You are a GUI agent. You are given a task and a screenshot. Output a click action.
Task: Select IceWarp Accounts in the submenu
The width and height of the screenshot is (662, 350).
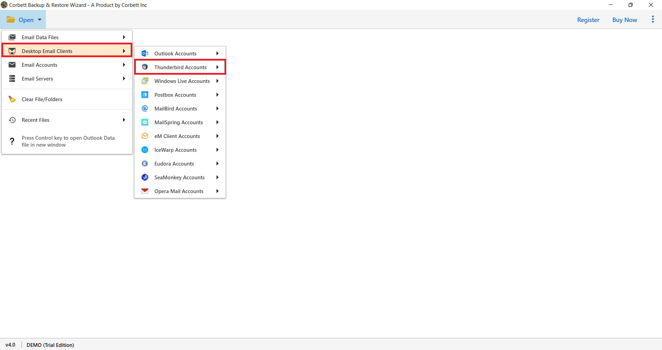pyautogui.click(x=180, y=150)
